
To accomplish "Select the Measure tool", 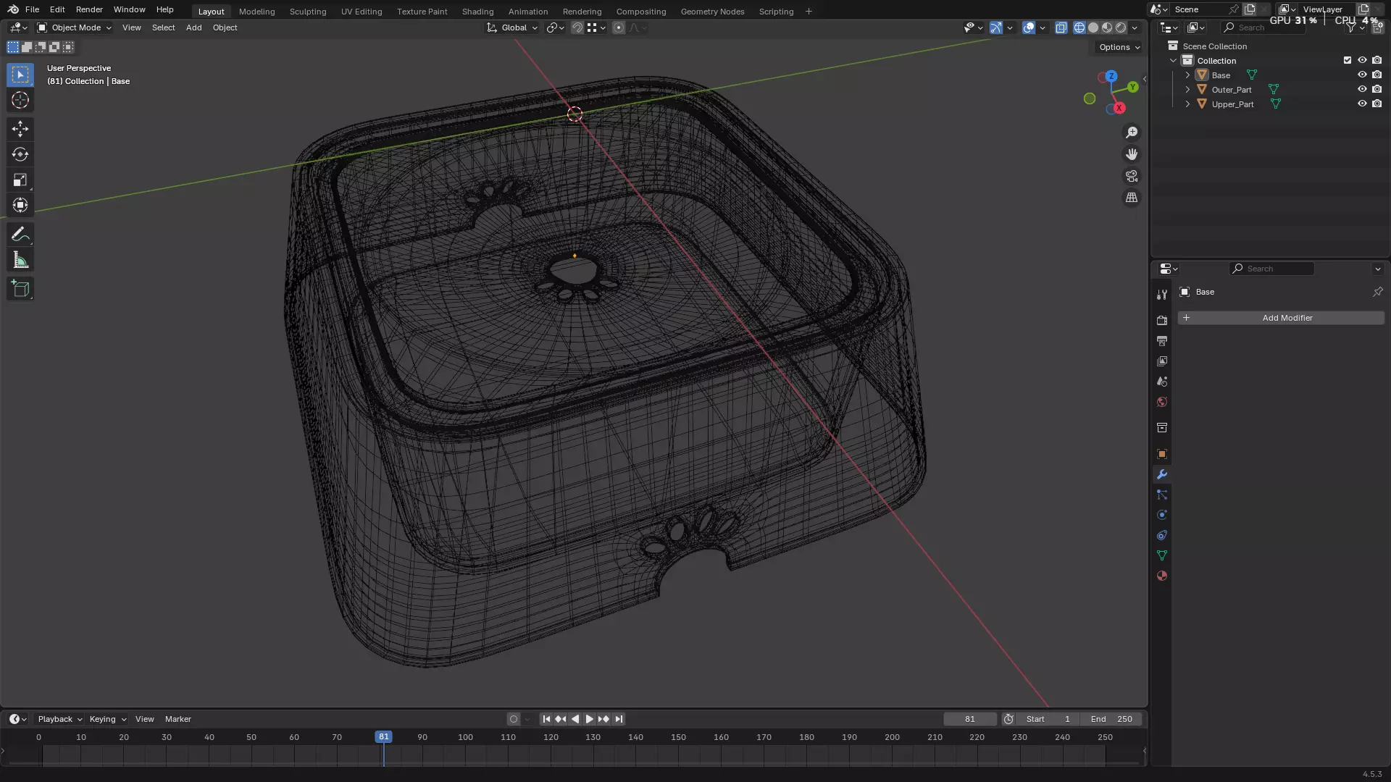I will [x=20, y=260].
